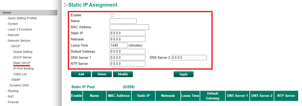This screenshot has height=106, width=302.
Task: Click the Modify button
Action: [x=123, y=74]
